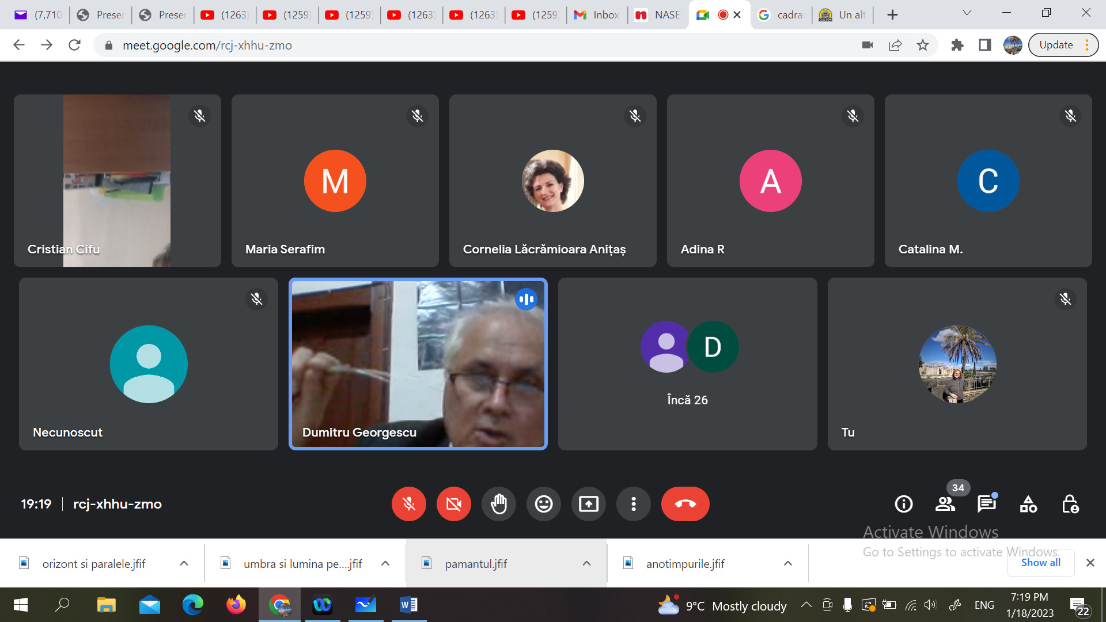Click Maria Serafim's muted mic icon
Image resolution: width=1106 pixels, height=622 pixels.
[x=418, y=116]
